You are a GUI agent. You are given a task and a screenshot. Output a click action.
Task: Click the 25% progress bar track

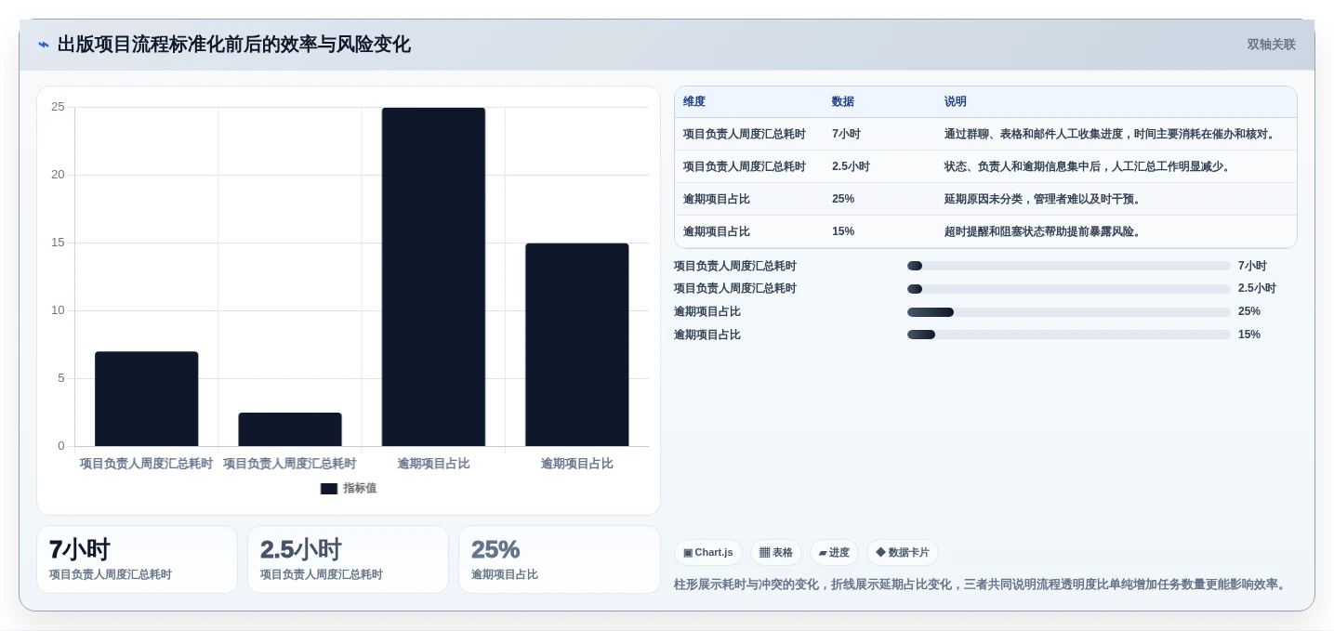point(1069,312)
